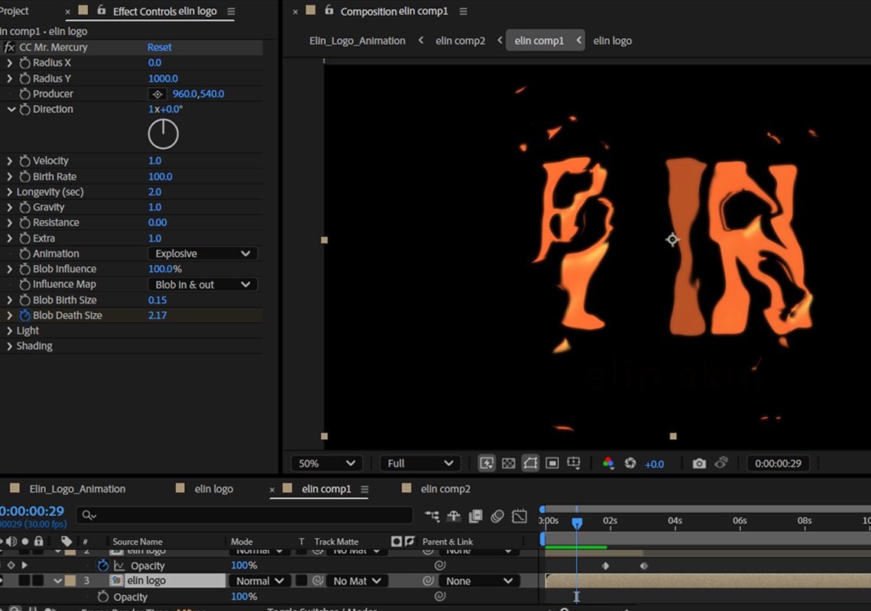871x611 pixels.
Task: Open the Composition Mini-Flowchart
Action: click(x=574, y=463)
